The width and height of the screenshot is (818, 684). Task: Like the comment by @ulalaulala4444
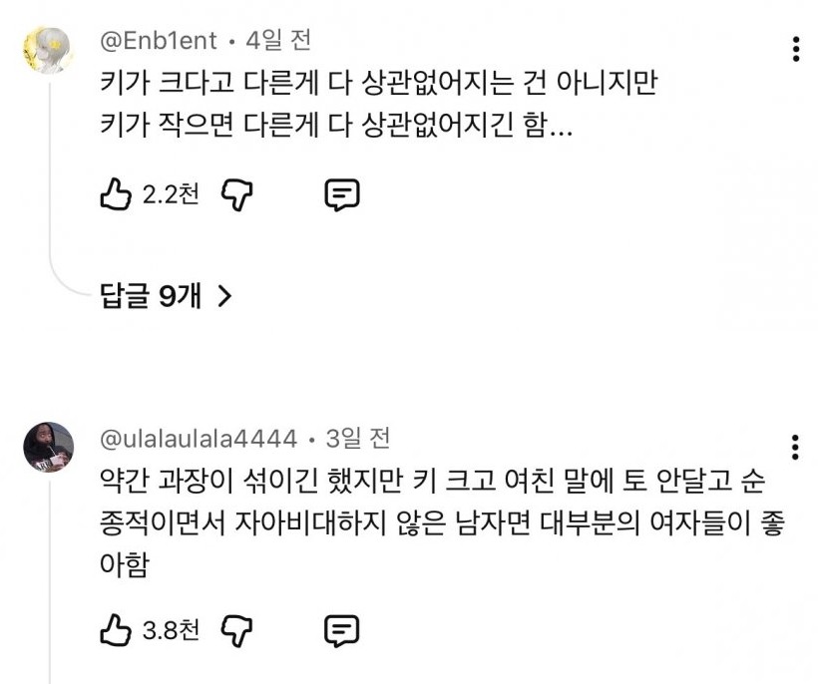(117, 630)
